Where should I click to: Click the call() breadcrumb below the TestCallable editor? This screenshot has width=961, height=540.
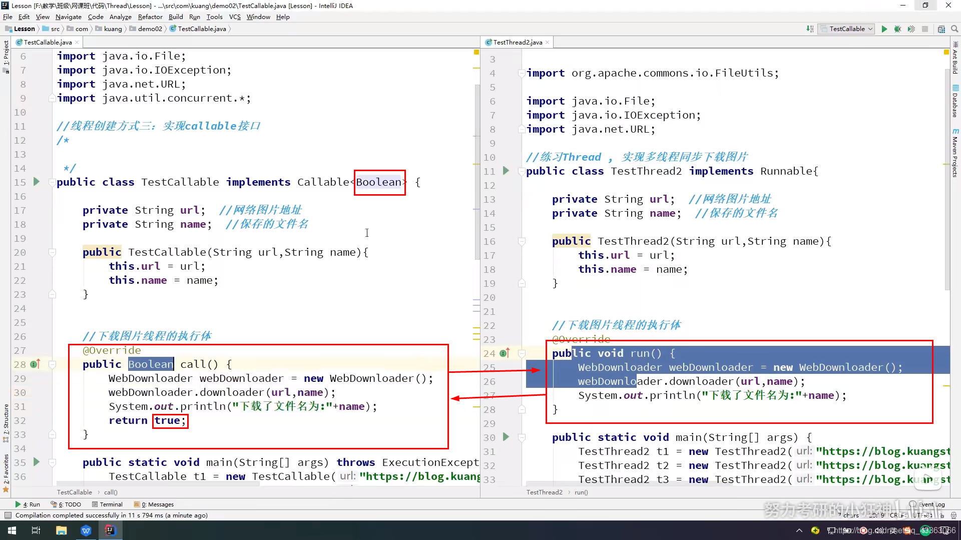111,492
